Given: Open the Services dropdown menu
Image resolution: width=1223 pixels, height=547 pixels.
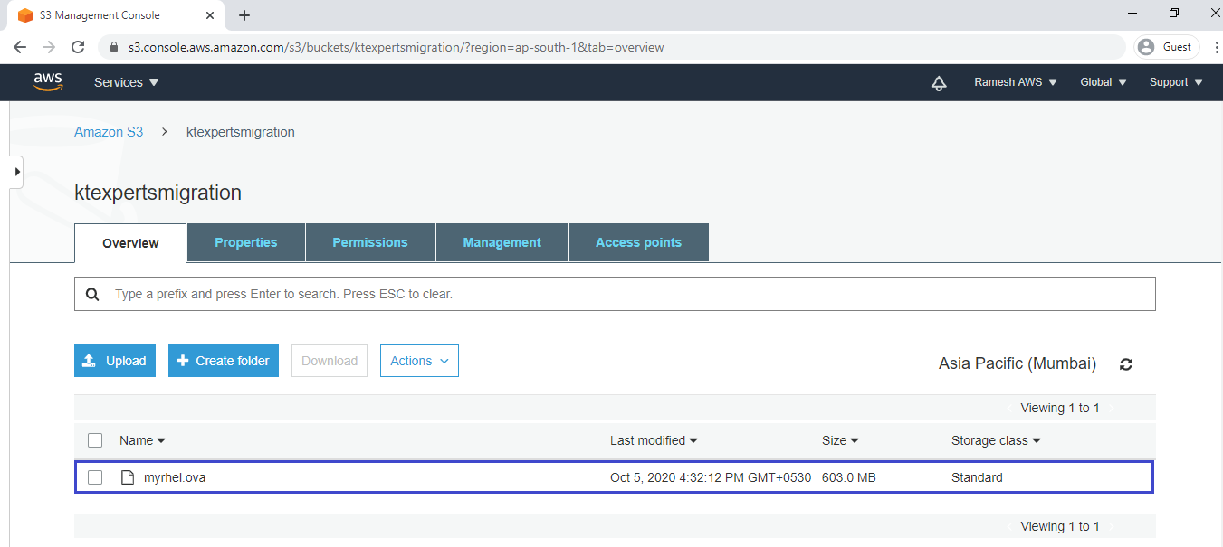Looking at the screenshot, I should point(126,82).
